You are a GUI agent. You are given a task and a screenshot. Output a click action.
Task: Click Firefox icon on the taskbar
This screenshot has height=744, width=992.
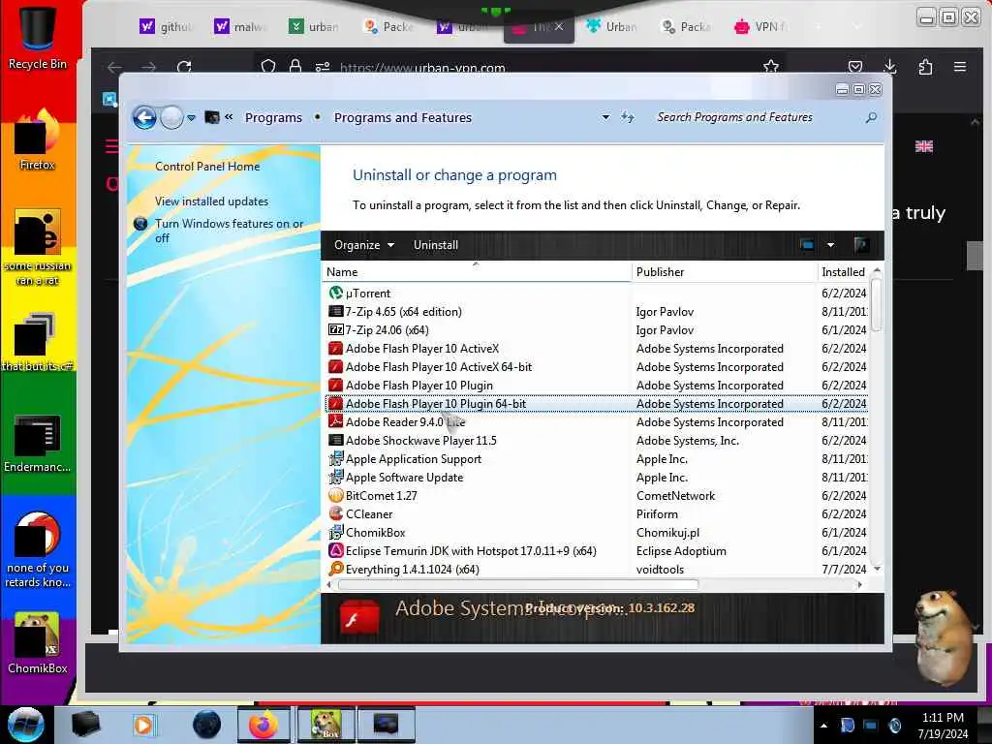point(263,725)
